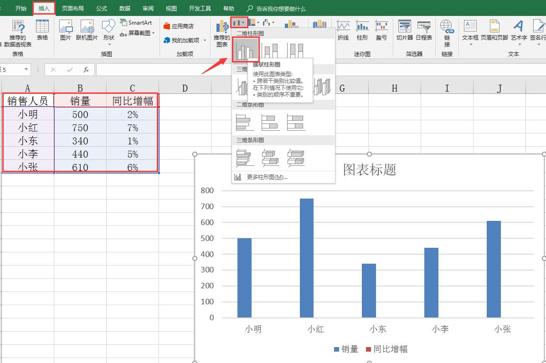The image size is (546, 363).
Task: Click the 同比增幅 header cell
Action: 133,101
